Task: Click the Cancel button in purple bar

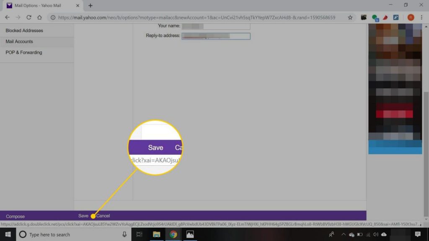Action: (x=103, y=216)
